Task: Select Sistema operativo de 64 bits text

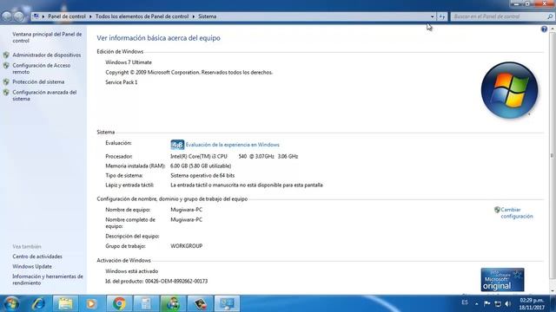Action: [202, 175]
